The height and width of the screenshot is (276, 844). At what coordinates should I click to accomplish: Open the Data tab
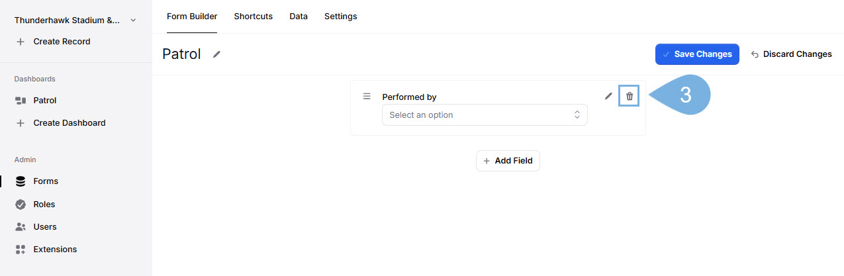pyautogui.click(x=299, y=17)
